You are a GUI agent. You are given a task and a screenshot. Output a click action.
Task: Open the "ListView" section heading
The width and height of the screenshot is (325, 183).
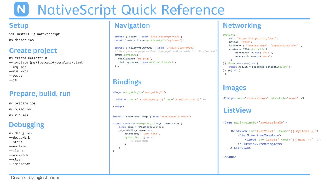point(237,110)
